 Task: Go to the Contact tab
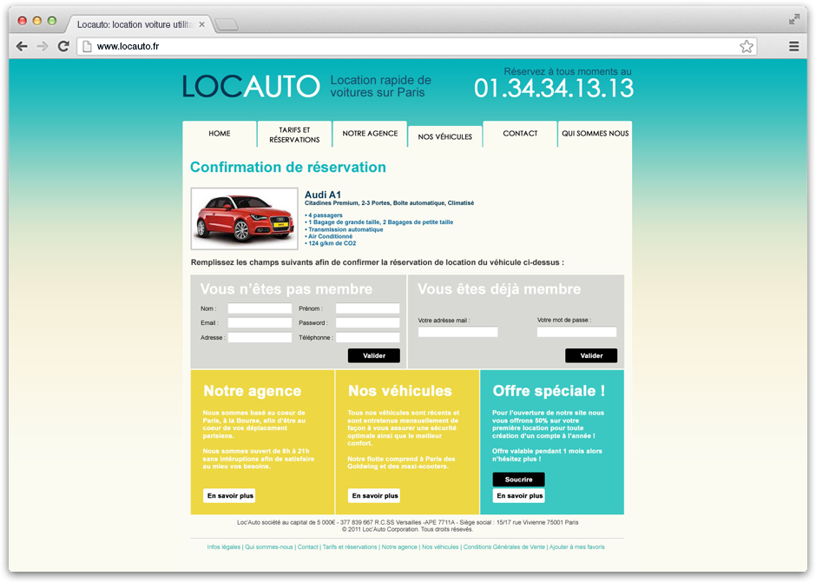coord(520,134)
